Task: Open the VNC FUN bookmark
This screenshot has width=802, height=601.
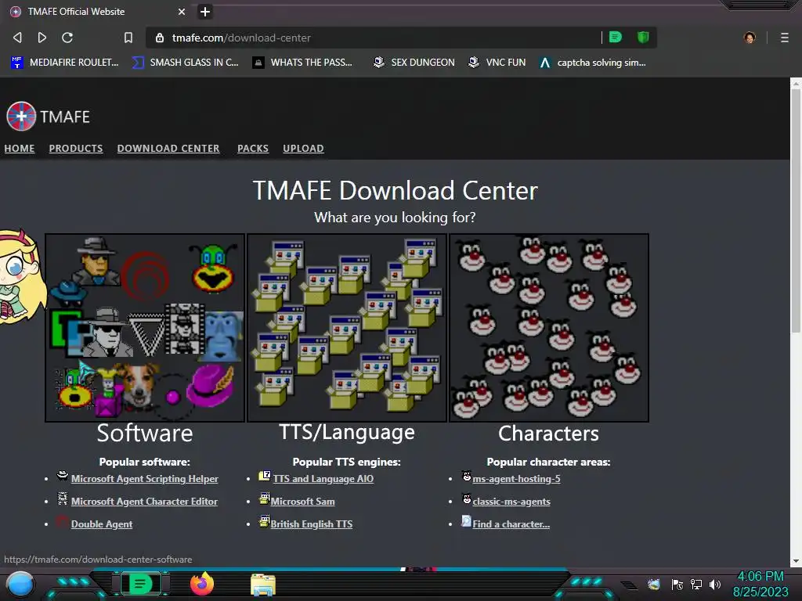Action: [x=497, y=63]
